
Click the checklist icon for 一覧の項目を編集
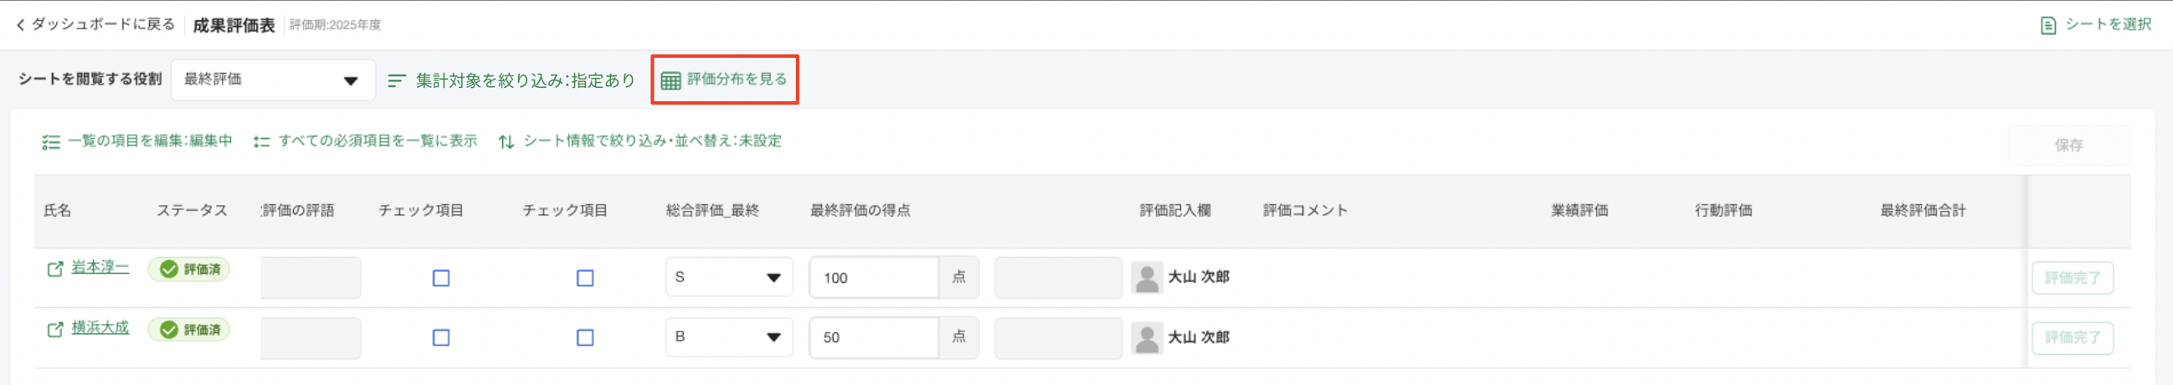50,141
